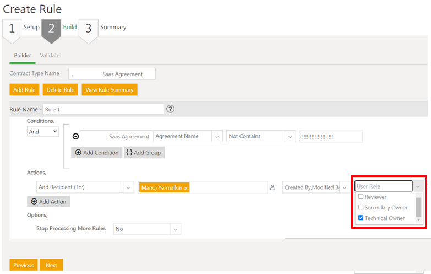Click the Add Condition button
The image size is (431, 274).
pyautogui.click(x=96, y=153)
